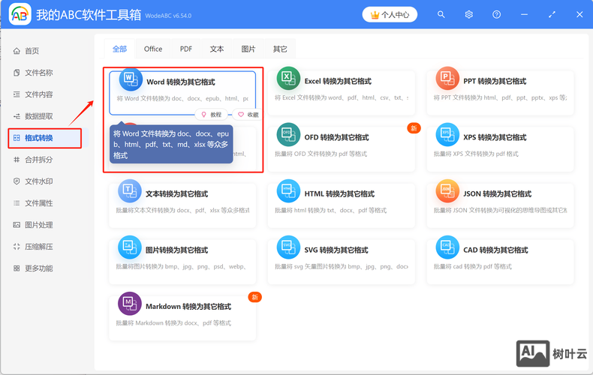Switch to the Office tab
Screen dimensions: 593x375
(153, 49)
